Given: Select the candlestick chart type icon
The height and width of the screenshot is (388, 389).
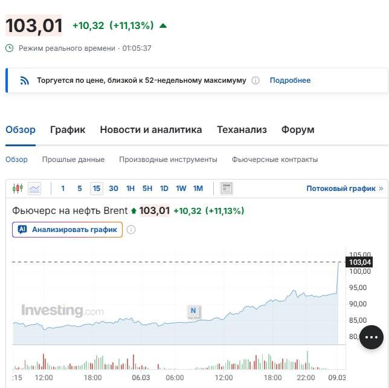Looking at the screenshot, I should (18, 189).
